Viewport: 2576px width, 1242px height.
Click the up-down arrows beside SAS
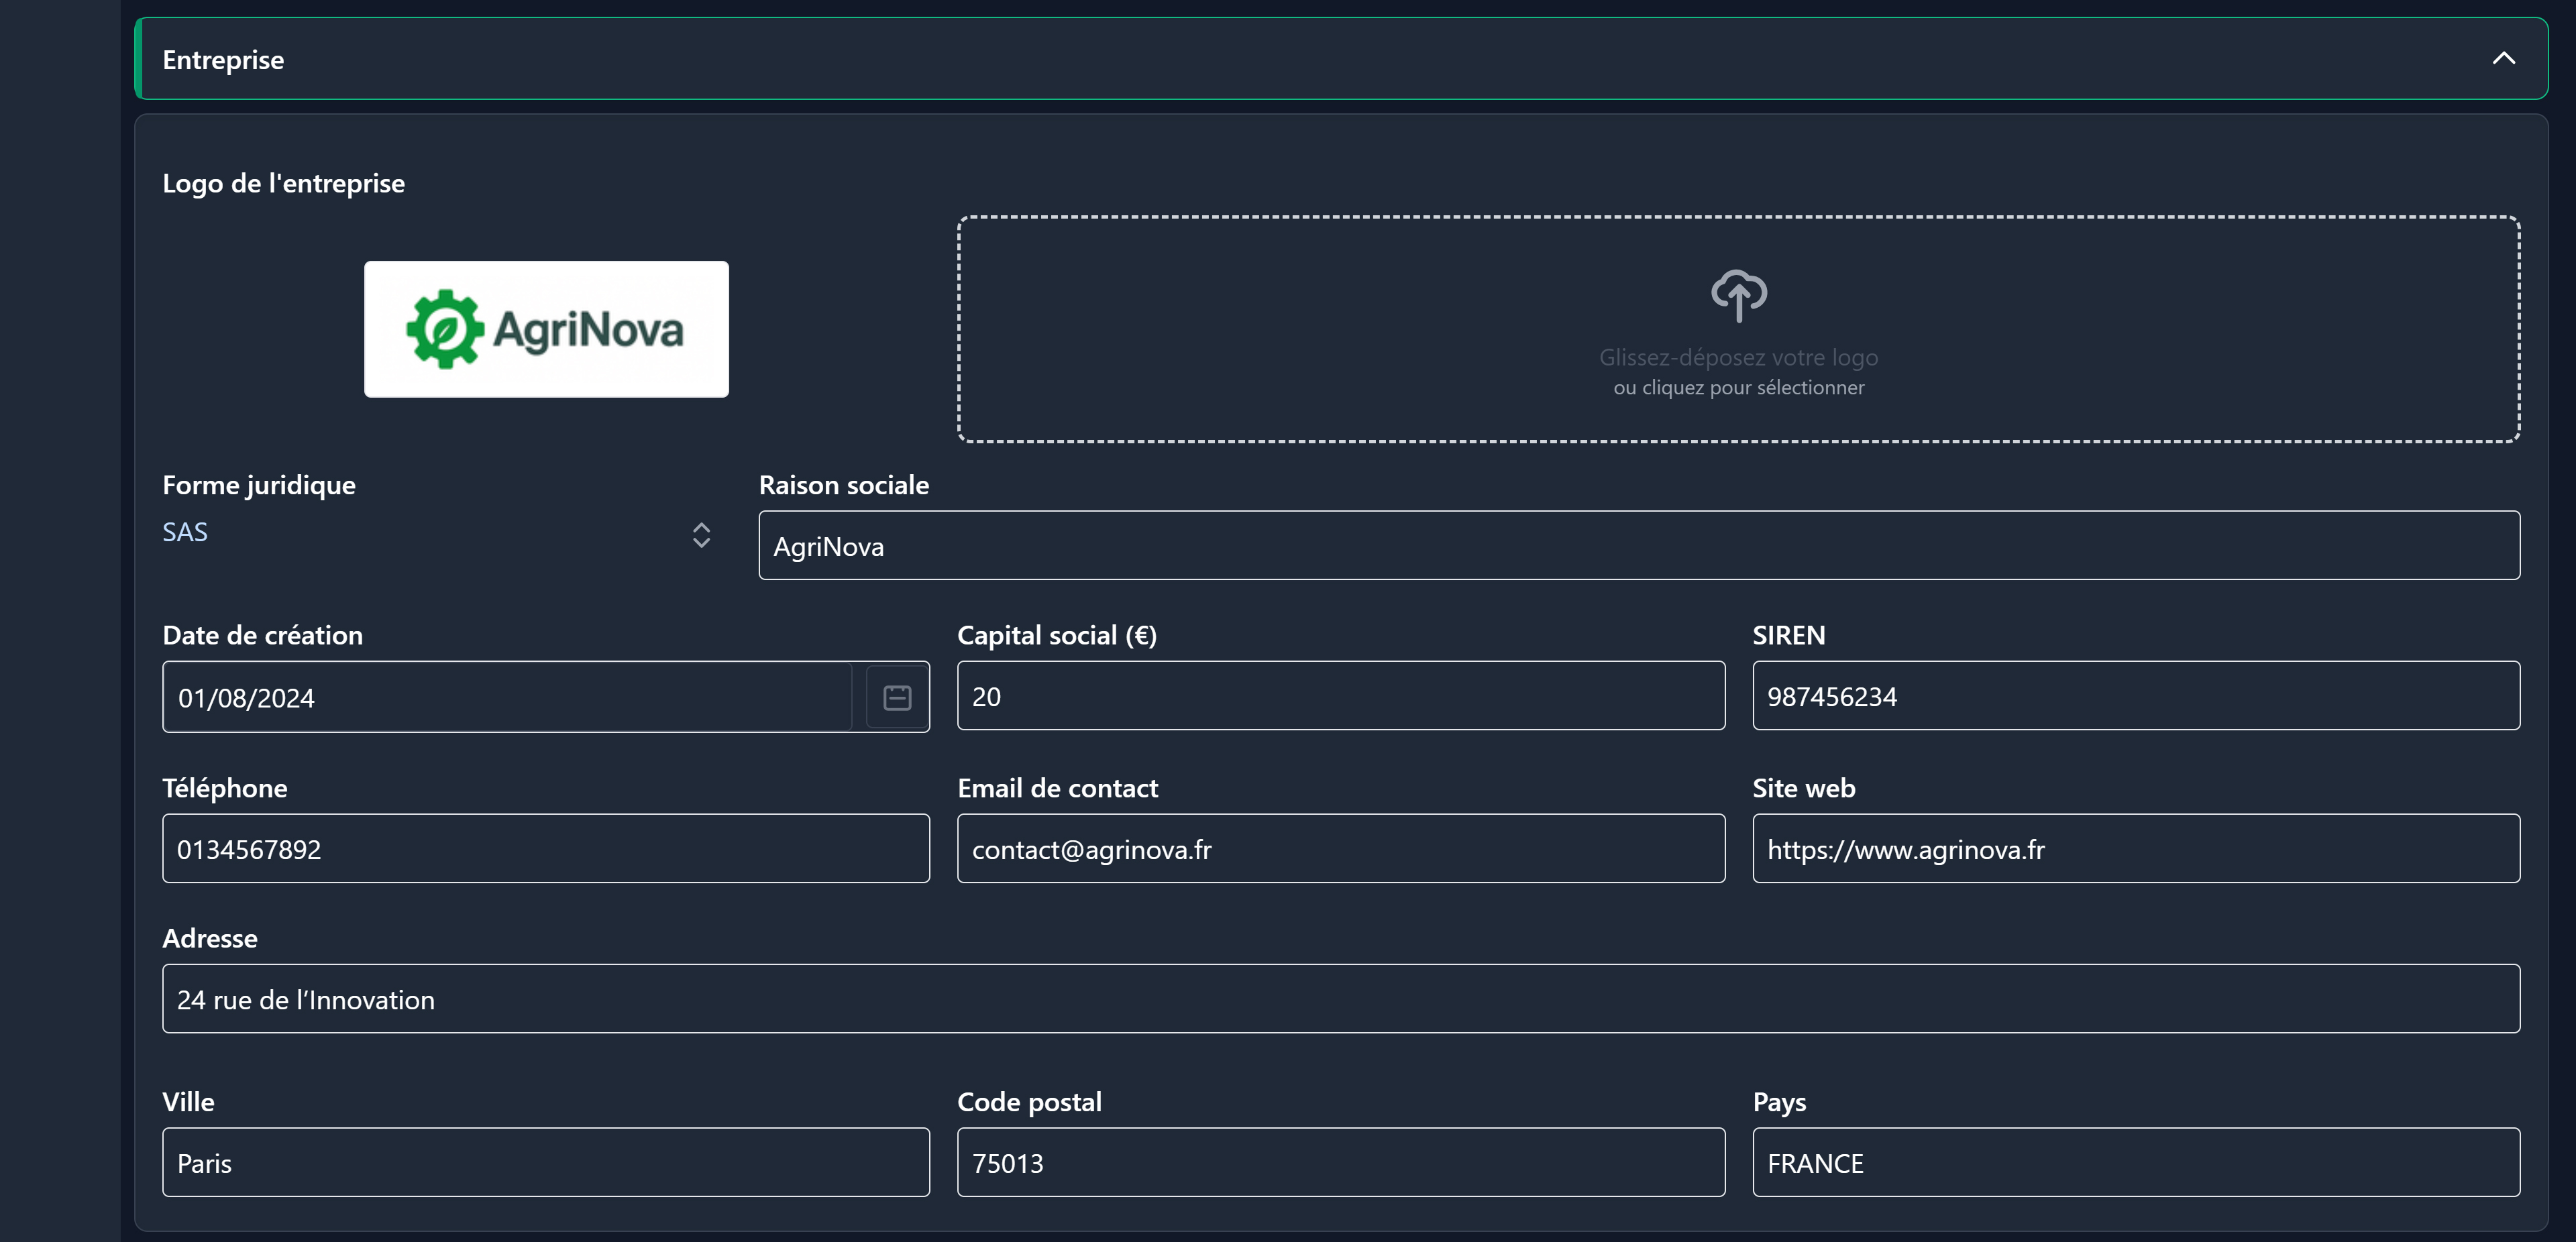point(701,535)
